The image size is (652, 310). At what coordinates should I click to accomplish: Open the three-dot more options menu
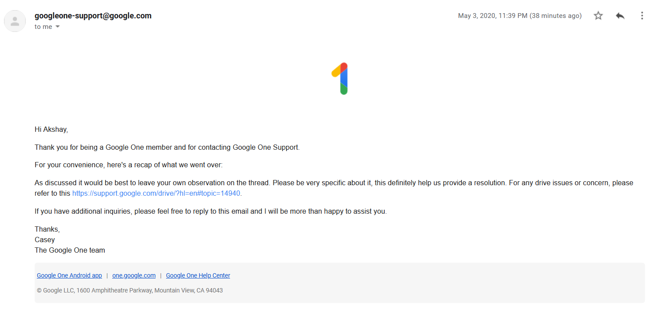point(642,15)
